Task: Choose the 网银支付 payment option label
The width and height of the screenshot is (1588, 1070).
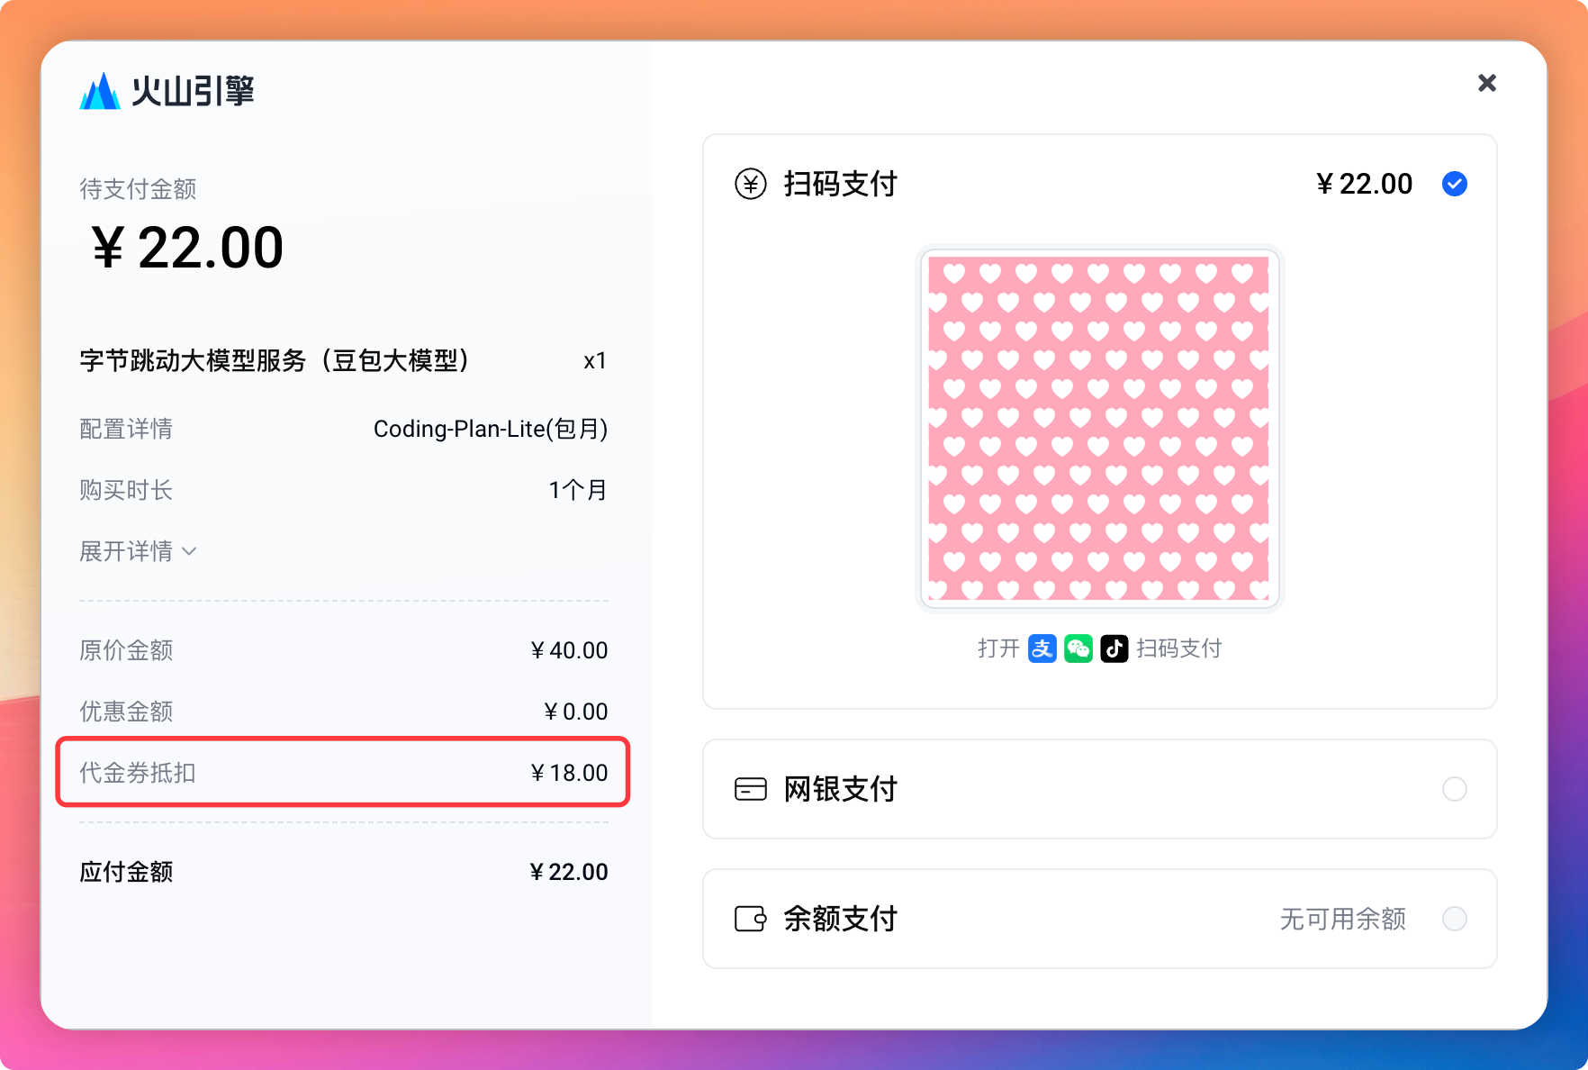Action: [x=840, y=789]
